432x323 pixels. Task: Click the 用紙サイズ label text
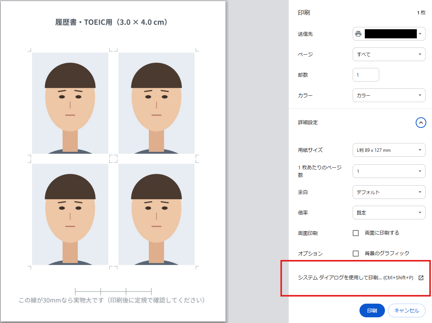310,150
